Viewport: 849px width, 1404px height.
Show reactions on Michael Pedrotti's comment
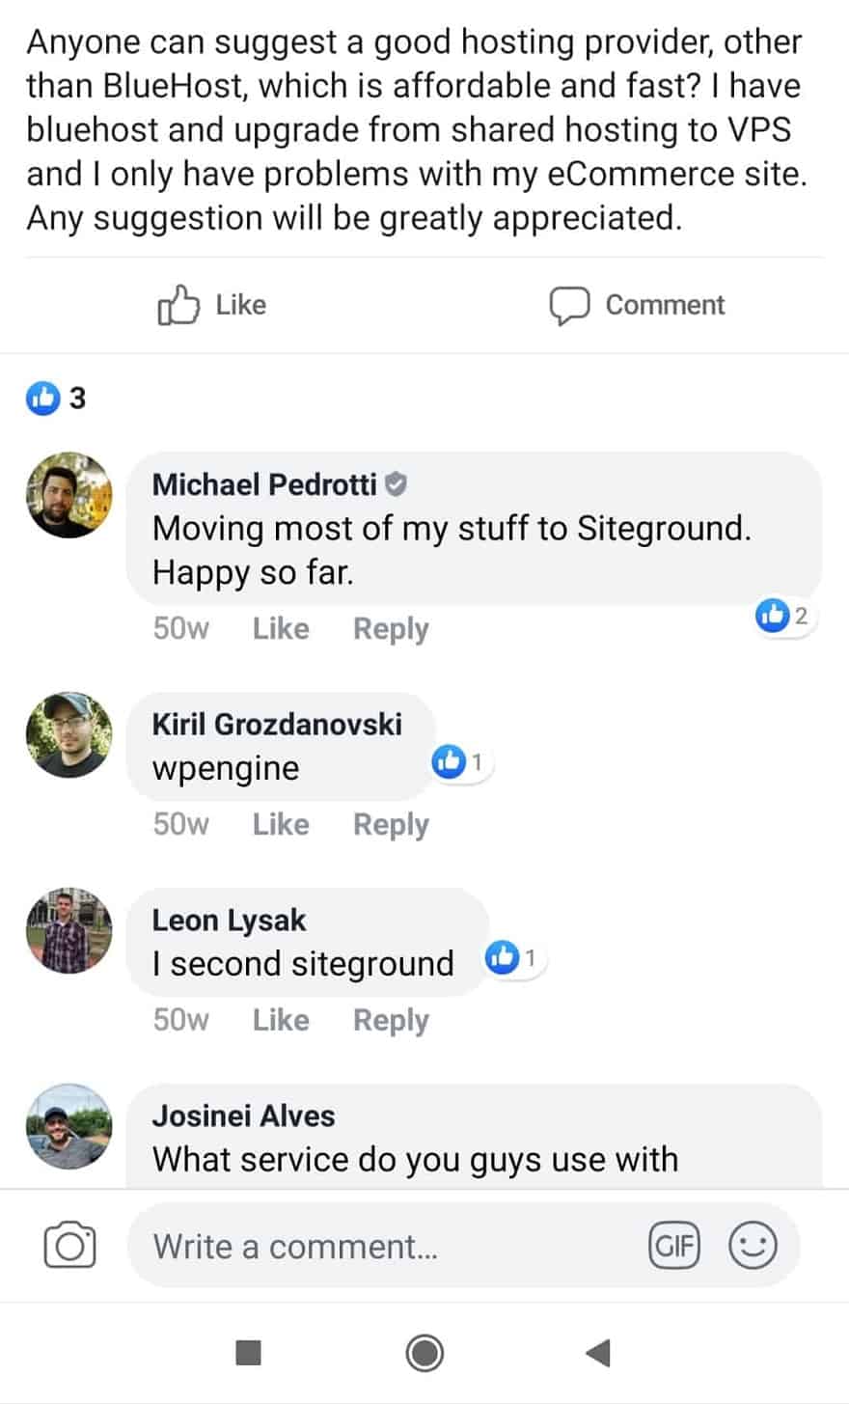click(783, 616)
